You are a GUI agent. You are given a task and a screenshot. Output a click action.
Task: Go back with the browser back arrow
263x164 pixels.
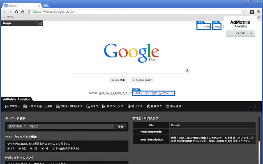pyautogui.click(x=5, y=12)
